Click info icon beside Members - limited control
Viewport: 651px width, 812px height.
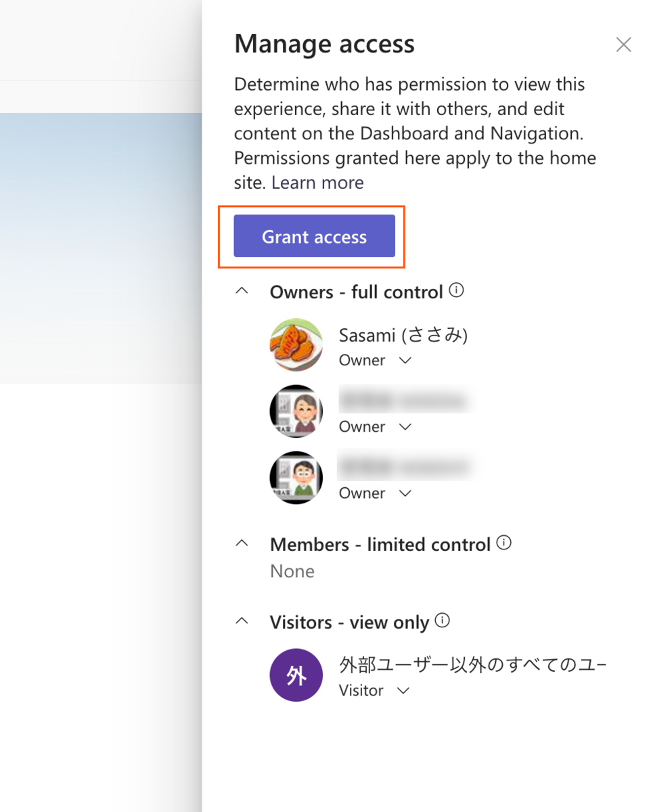pos(503,543)
